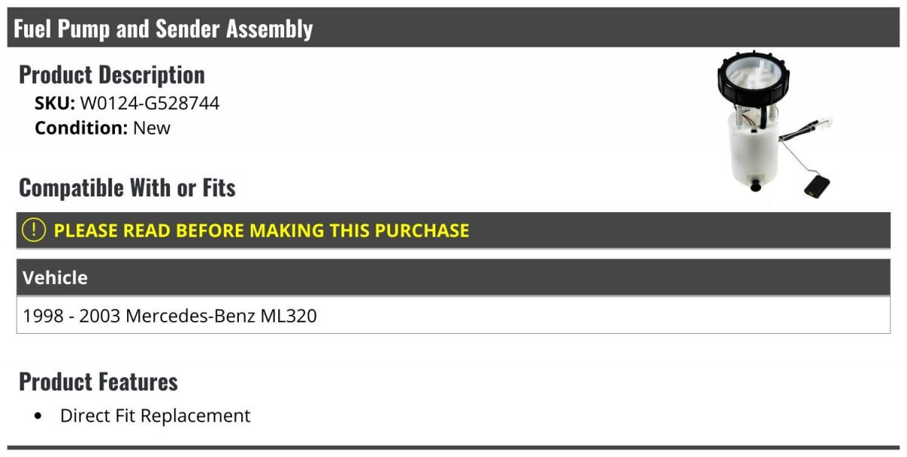907x457 pixels.
Task: Click the Condition label
Action: pos(81,128)
